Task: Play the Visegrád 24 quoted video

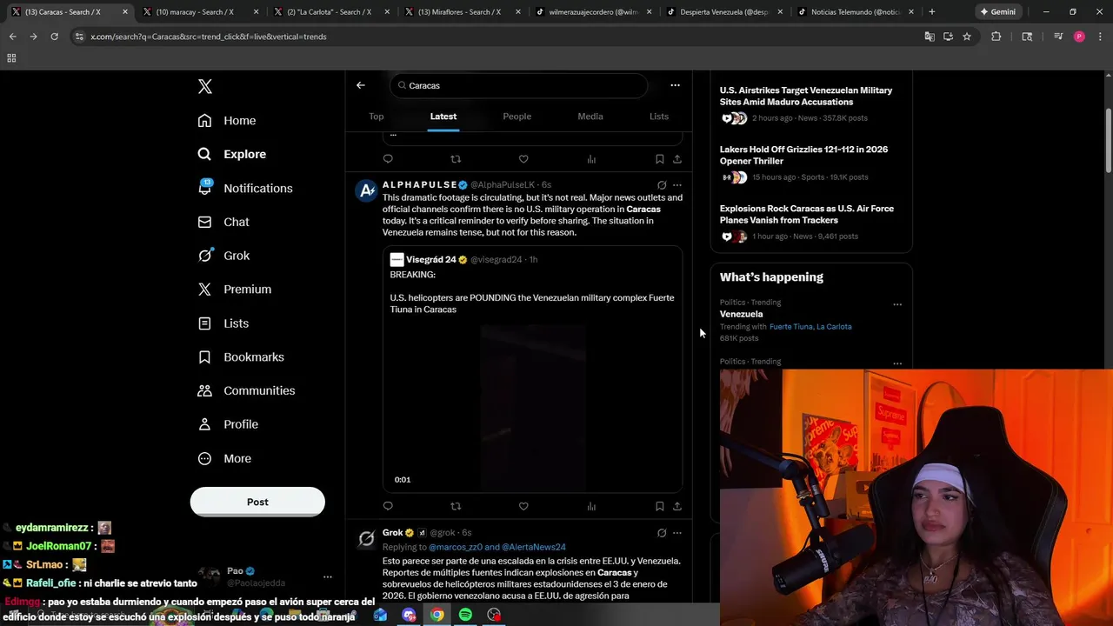Action: tap(533, 408)
